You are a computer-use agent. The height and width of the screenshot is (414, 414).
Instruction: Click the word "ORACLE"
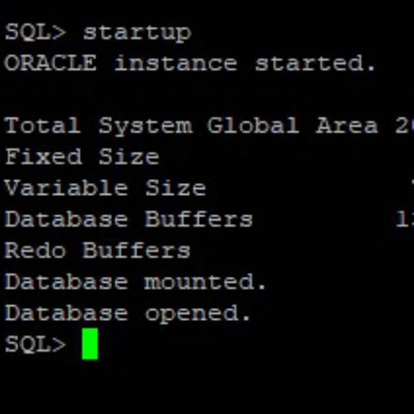pos(50,63)
